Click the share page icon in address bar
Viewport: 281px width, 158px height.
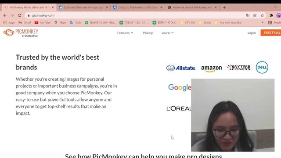pyautogui.click(x=255, y=15)
